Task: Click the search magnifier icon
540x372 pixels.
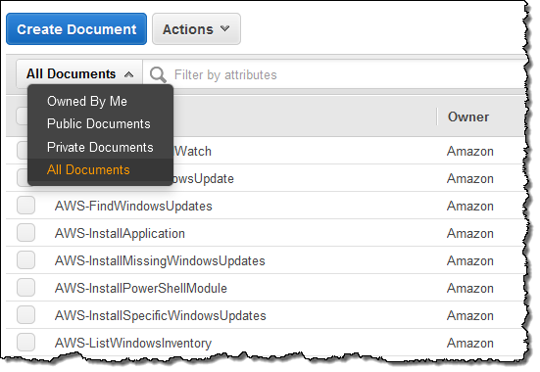Action: [158, 74]
